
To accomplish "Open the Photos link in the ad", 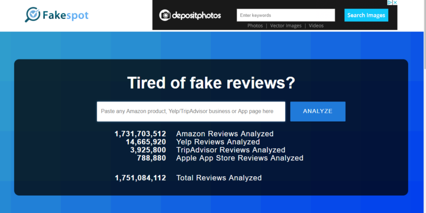I will [x=255, y=25].
